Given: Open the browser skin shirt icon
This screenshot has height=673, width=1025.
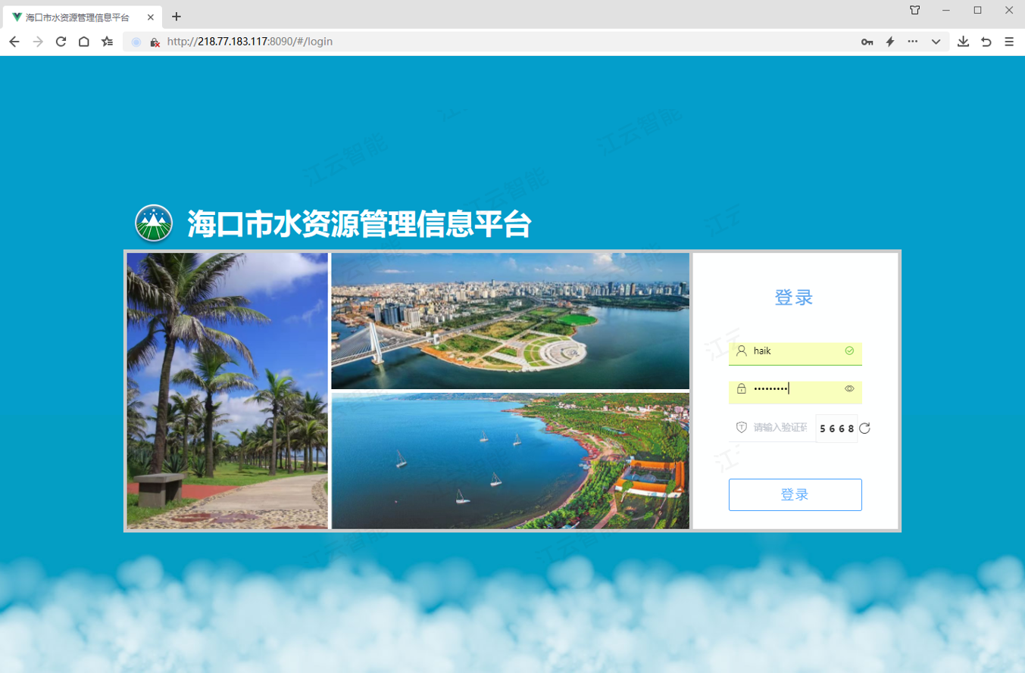Looking at the screenshot, I should point(915,10).
